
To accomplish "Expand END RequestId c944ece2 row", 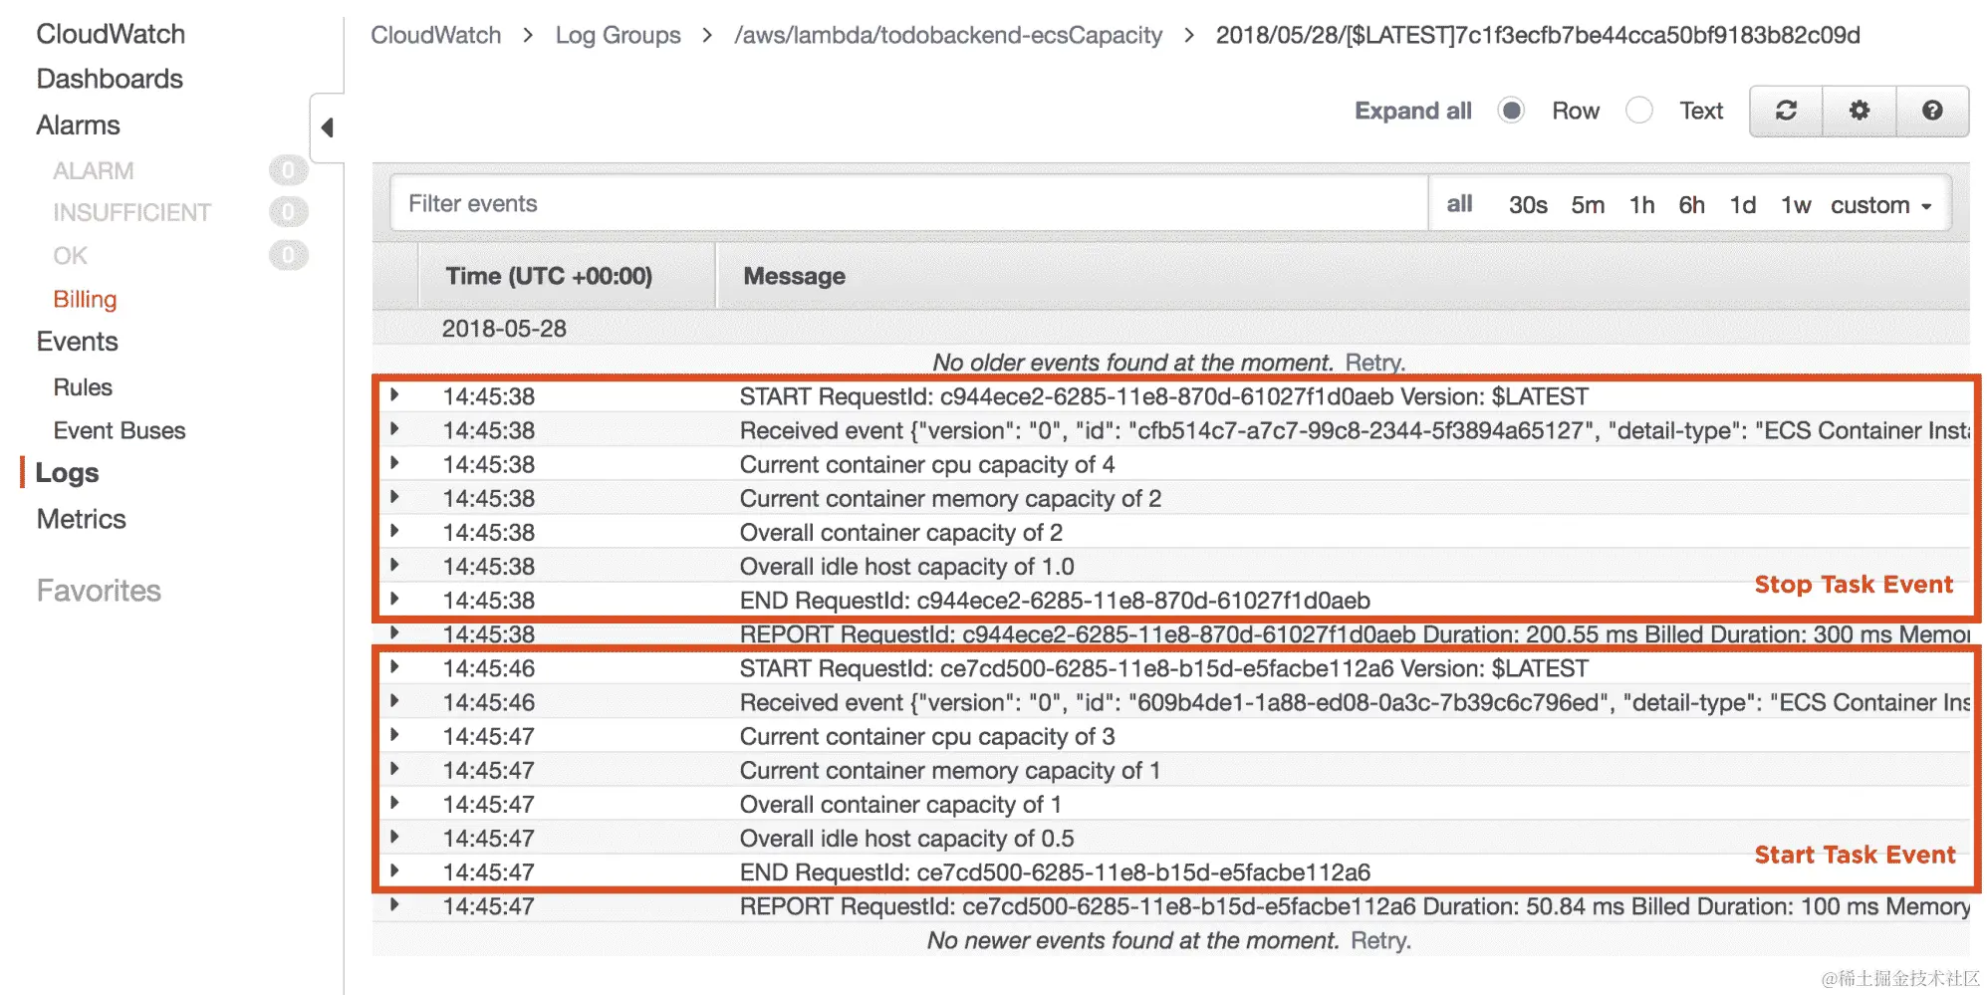I will click(394, 599).
